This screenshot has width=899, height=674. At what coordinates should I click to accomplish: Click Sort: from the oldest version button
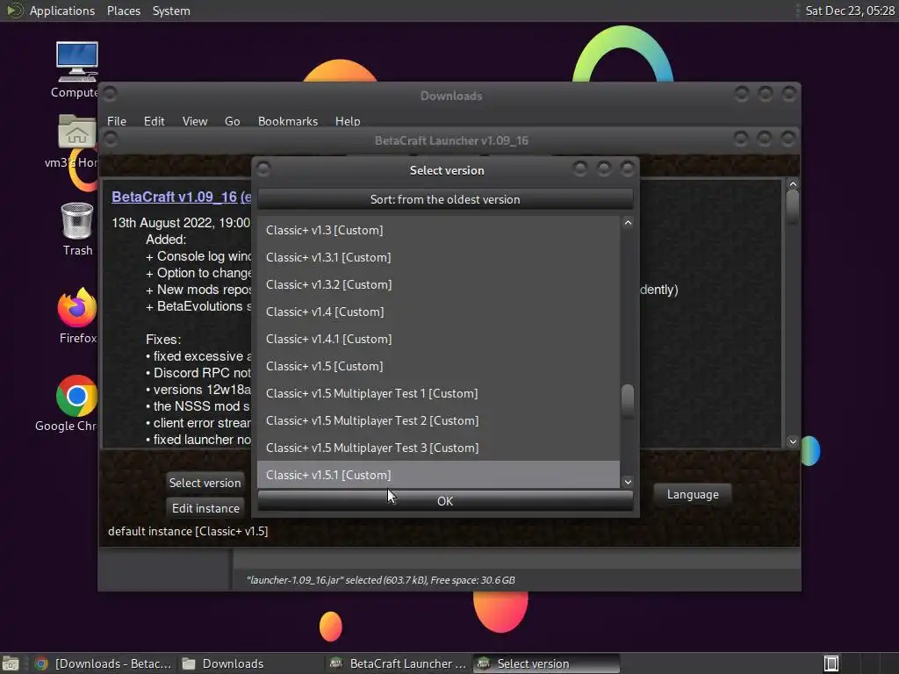tap(445, 199)
